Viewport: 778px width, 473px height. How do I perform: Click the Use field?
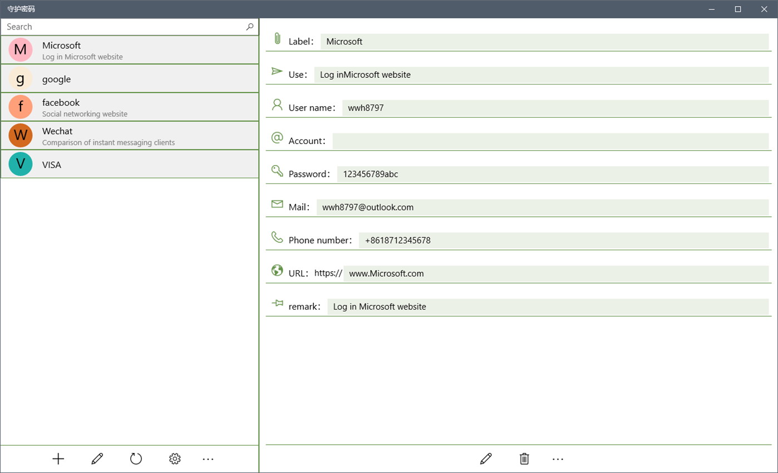tap(541, 75)
